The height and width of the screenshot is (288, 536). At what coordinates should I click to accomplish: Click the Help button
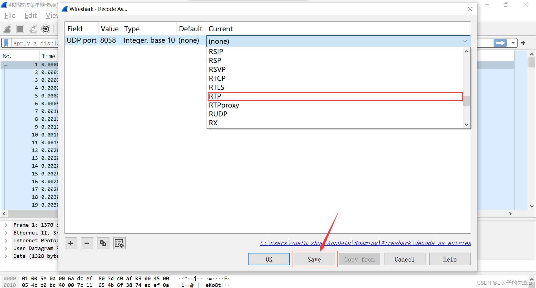tap(450, 259)
